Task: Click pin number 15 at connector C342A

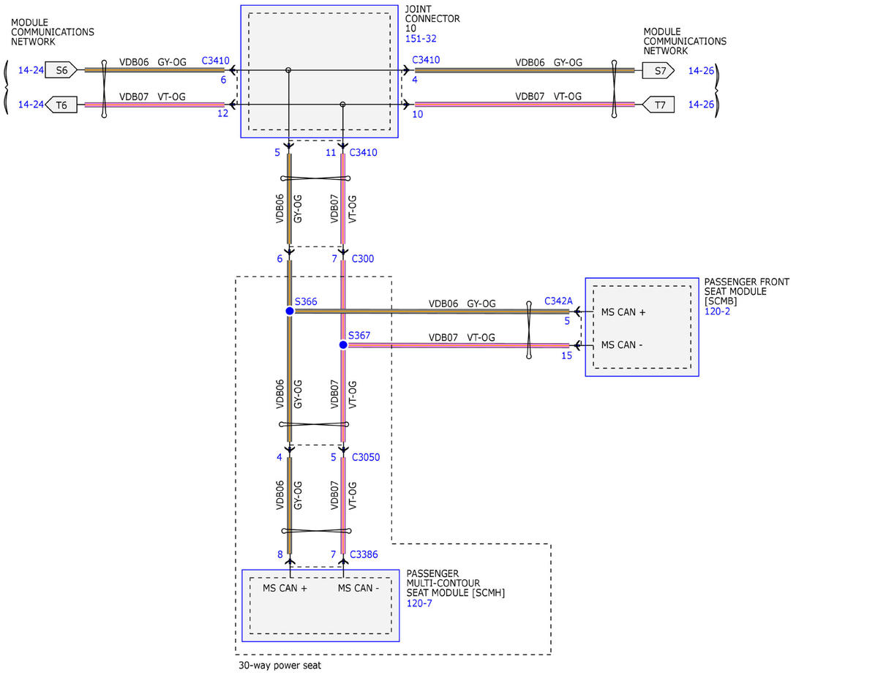Action: (567, 355)
